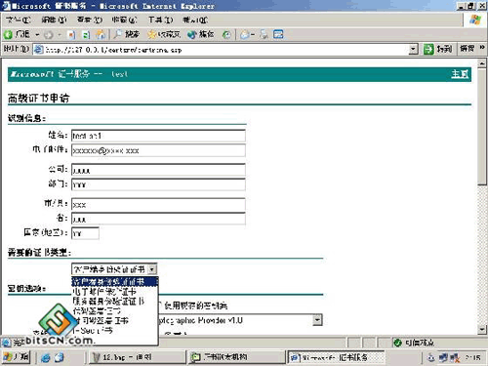Open the 搜索 (Search) toolbar button

[127, 34]
